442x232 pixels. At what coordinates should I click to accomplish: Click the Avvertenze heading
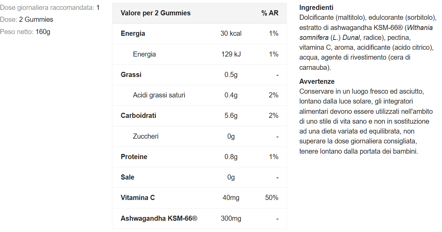(x=317, y=81)
